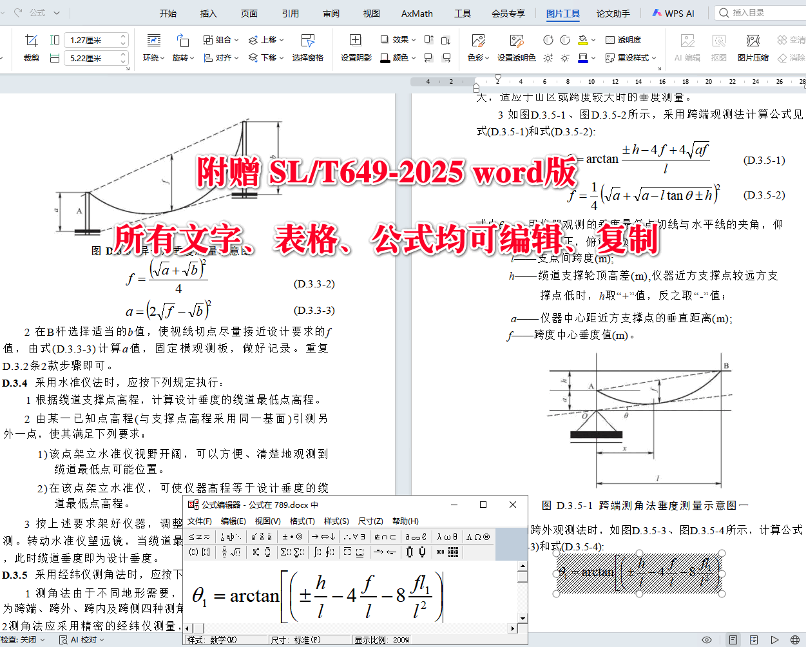Click 设置透明色 tool
This screenshot has height=647, width=806.
pyautogui.click(x=516, y=48)
